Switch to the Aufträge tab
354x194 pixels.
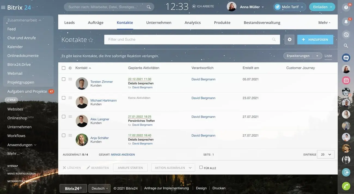(96, 23)
